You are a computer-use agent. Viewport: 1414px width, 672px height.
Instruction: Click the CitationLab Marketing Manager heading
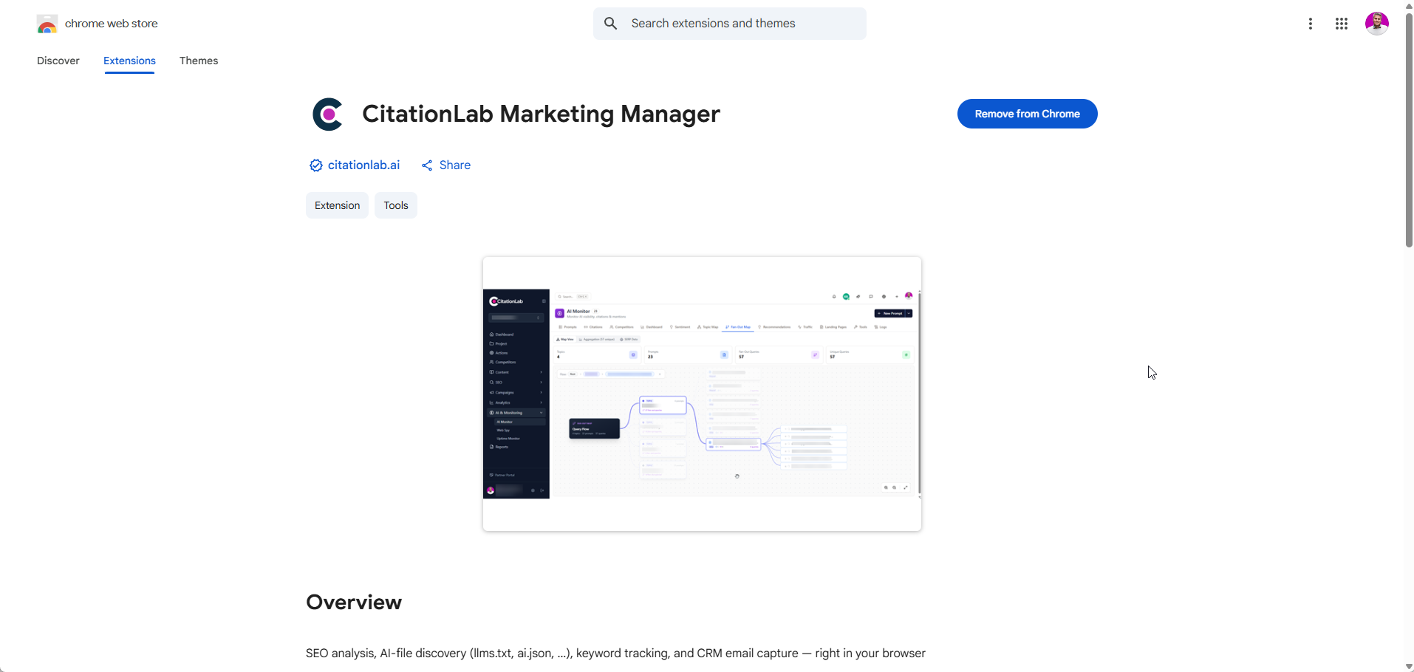point(541,114)
